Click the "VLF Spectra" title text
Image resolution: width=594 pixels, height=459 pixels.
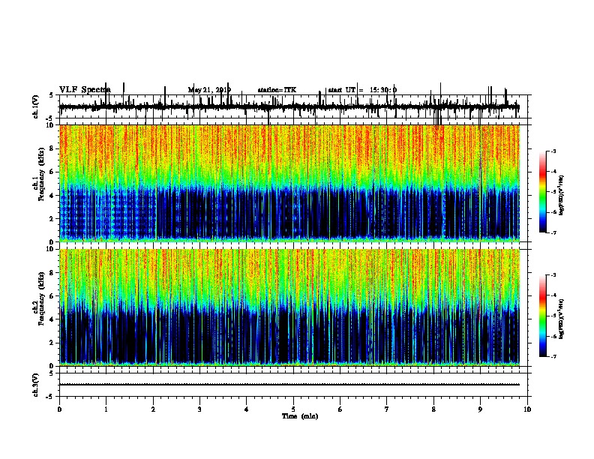click(x=85, y=90)
